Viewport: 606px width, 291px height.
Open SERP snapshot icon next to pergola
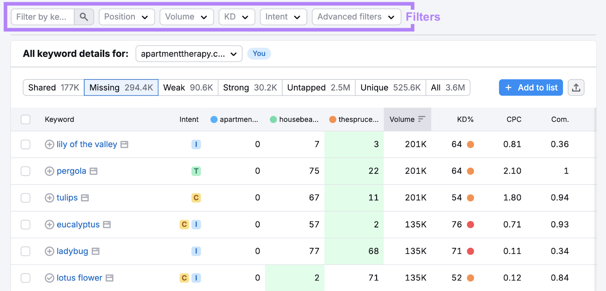tap(94, 171)
